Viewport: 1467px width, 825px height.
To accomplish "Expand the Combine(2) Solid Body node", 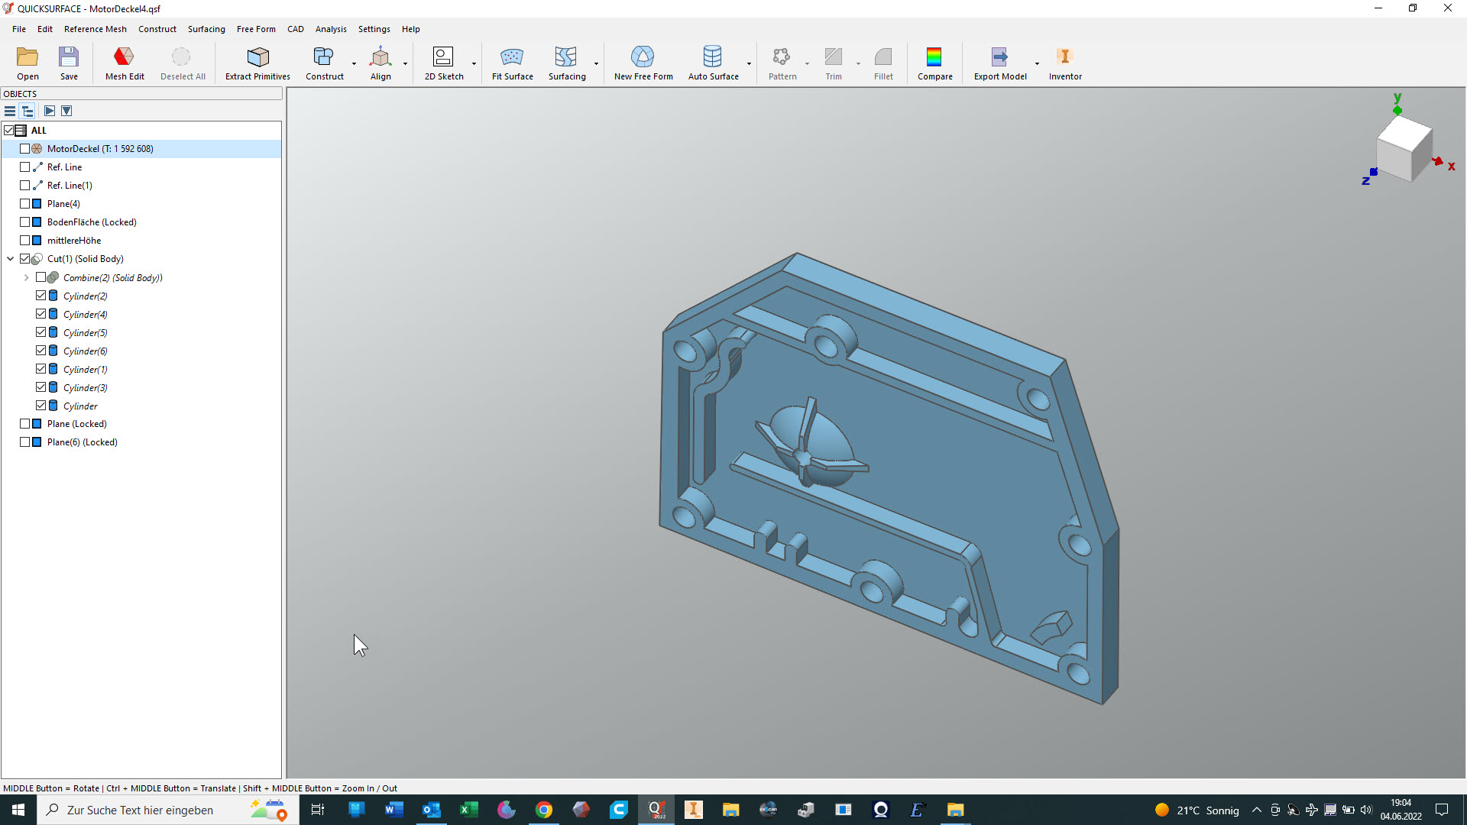I will (27, 278).
